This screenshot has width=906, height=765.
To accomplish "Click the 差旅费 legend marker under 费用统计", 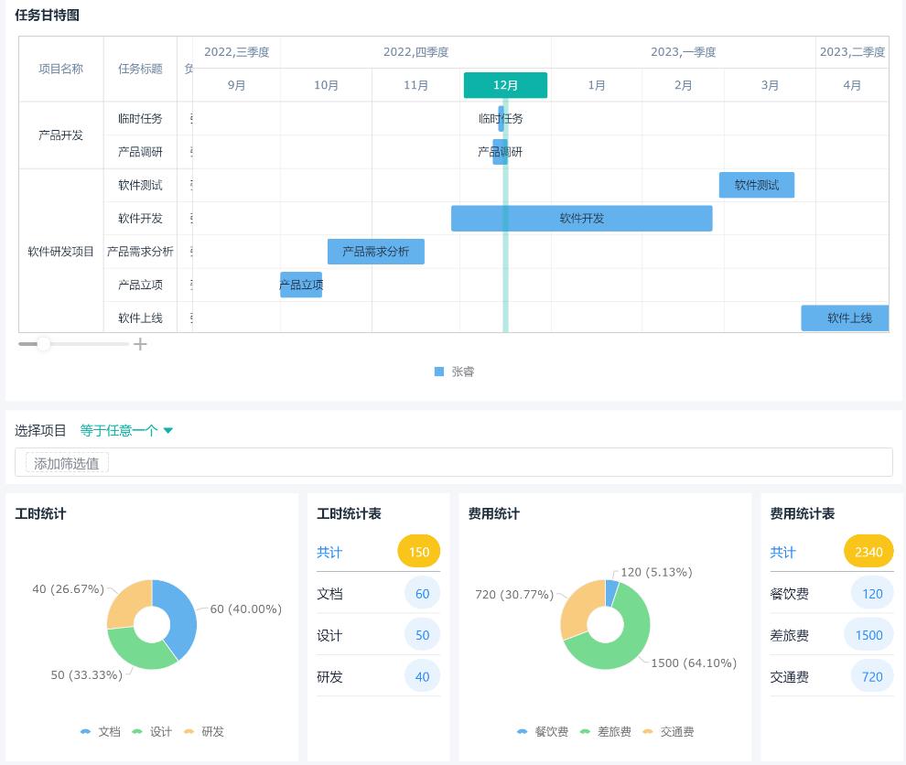I will (586, 731).
